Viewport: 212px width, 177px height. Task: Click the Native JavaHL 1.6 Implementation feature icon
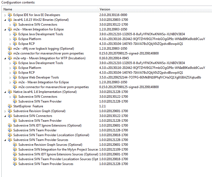(x=10, y=92)
